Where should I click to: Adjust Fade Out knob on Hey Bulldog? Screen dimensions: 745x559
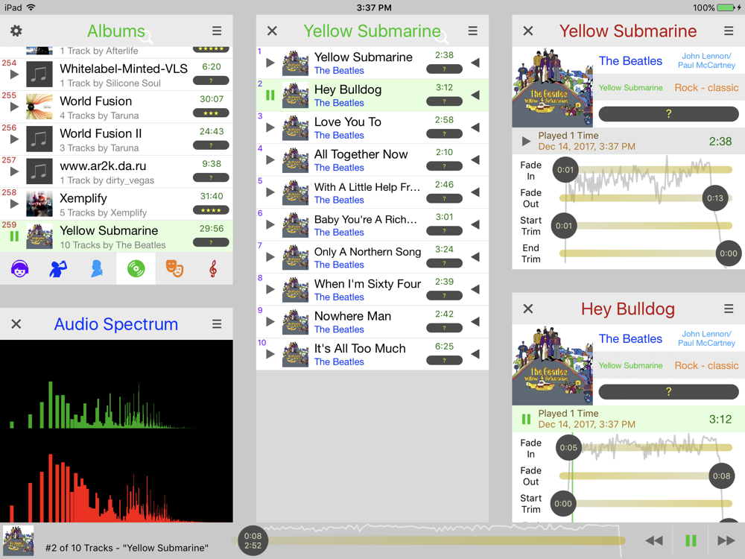[x=722, y=476]
